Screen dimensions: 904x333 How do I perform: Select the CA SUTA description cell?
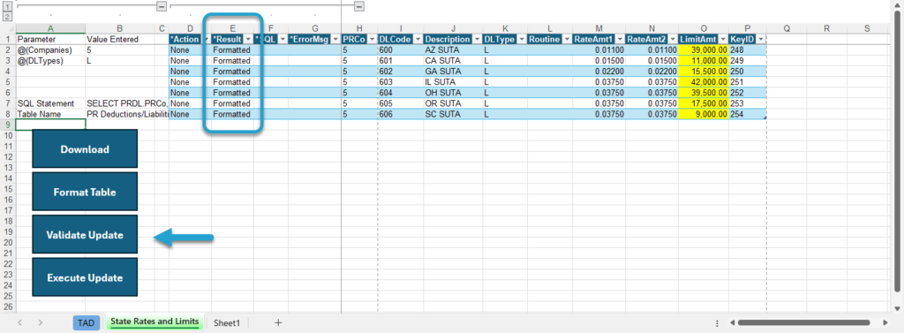coord(453,61)
